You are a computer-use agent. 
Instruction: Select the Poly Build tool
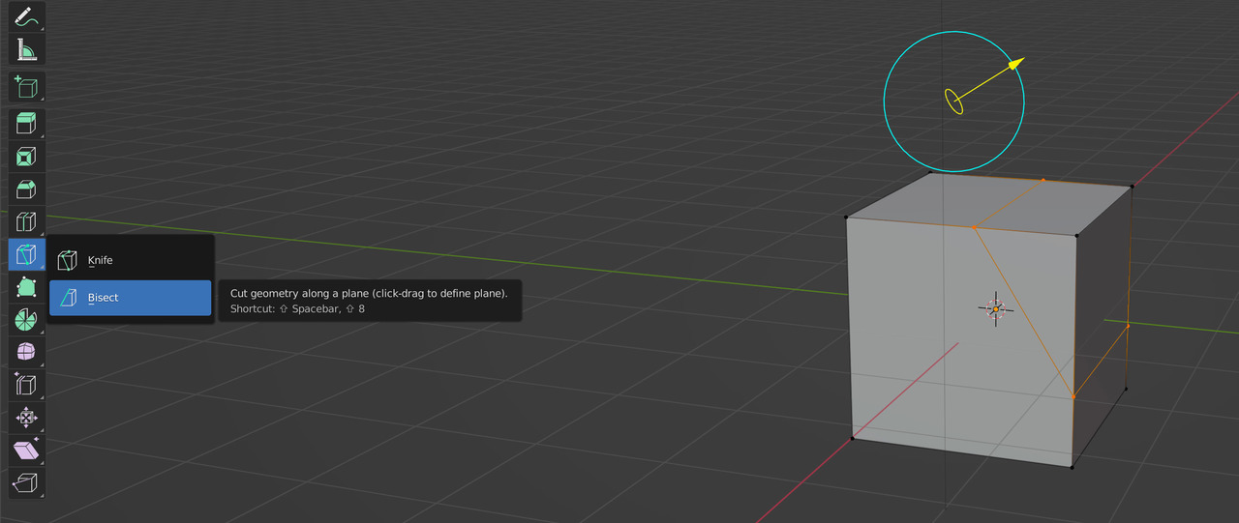[26, 288]
